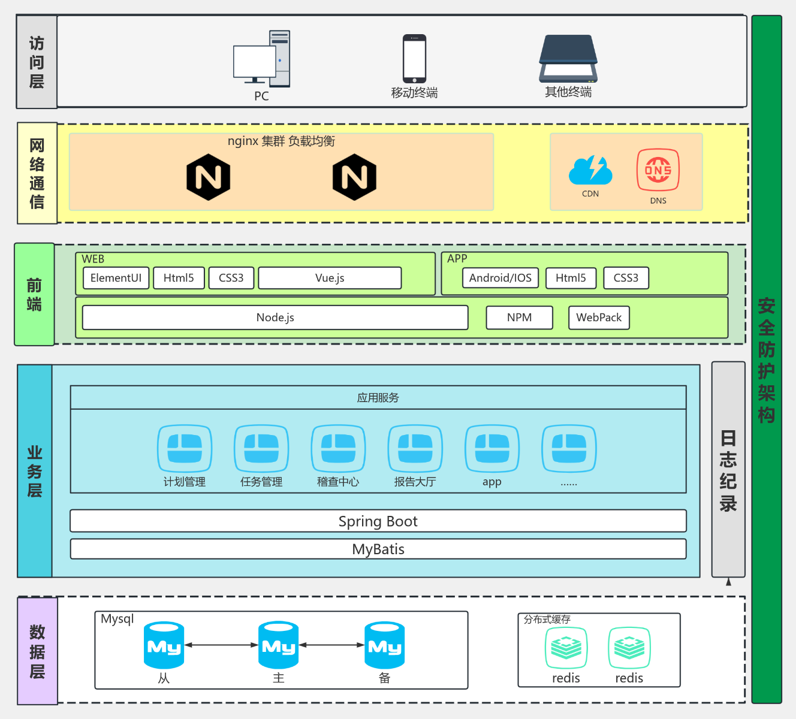Open the 计划管理 application icon

pyautogui.click(x=185, y=448)
